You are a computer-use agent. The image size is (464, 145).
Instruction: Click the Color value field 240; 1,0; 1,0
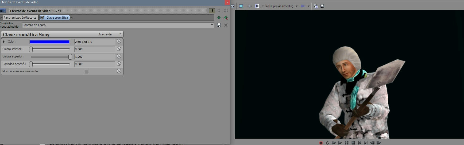(x=95, y=42)
